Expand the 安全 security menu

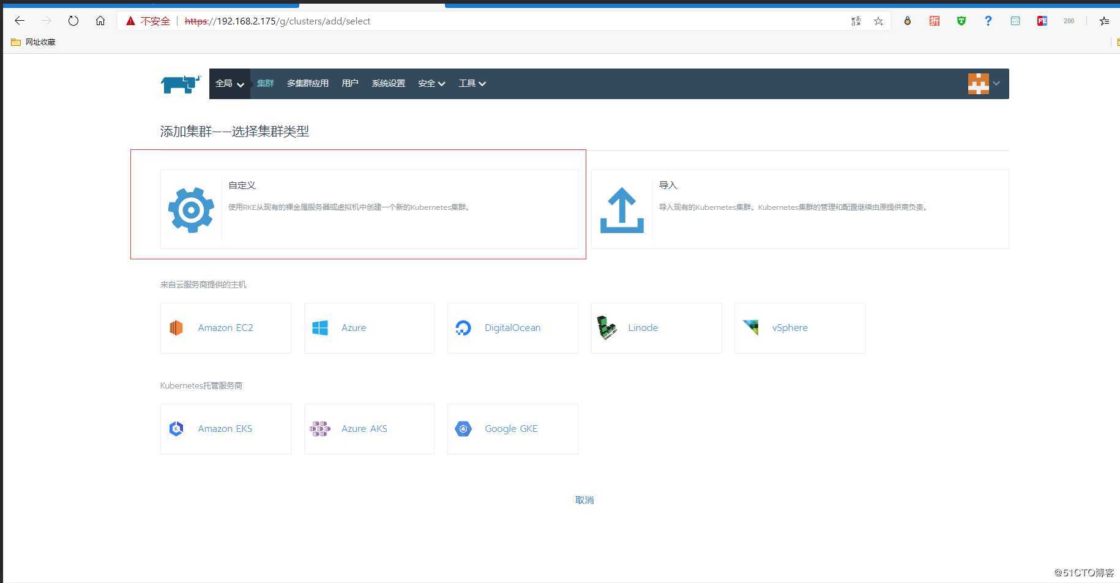(431, 84)
